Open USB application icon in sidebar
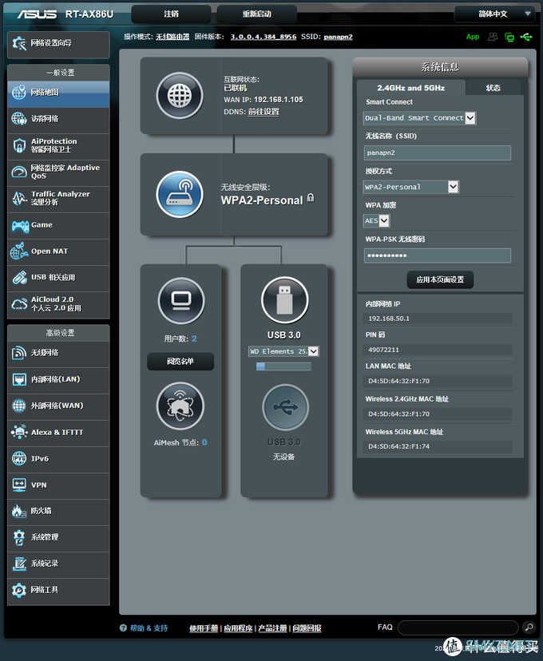Image resolution: width=543 pixels, height=661 pixels. pos(19,277)
